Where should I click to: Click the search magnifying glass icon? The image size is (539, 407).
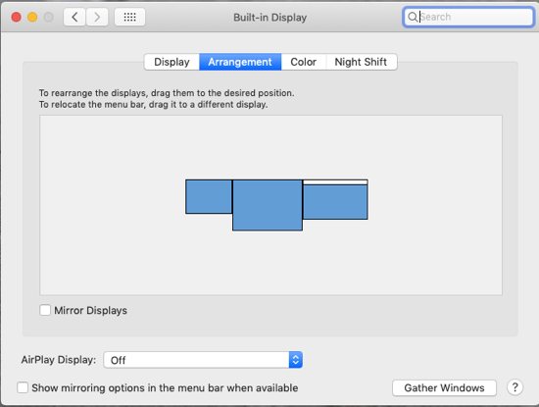tap(413, 17)
